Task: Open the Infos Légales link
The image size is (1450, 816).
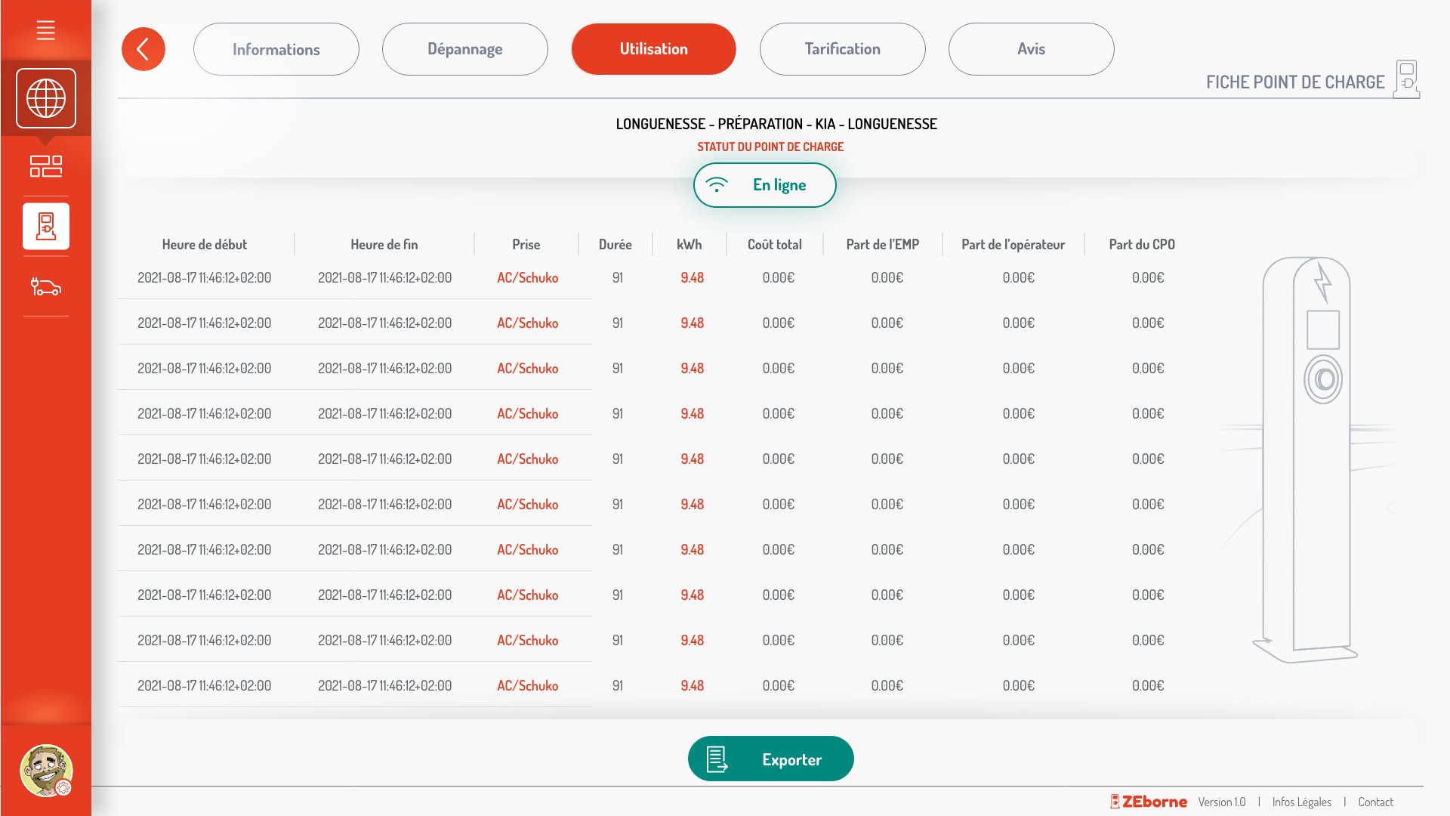Action: [1301, 802]
